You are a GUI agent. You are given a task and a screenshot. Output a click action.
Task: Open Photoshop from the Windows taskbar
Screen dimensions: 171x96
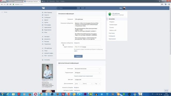pyautogui.click(x=52, y=94)
